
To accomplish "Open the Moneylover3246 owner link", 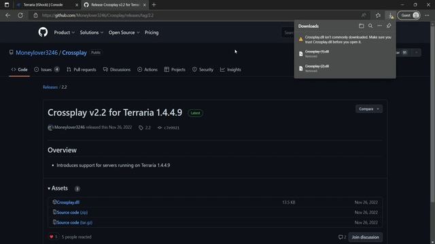I will click(37, 53).
